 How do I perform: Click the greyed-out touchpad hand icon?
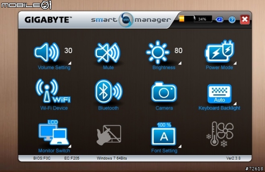[x=108, y=135]
